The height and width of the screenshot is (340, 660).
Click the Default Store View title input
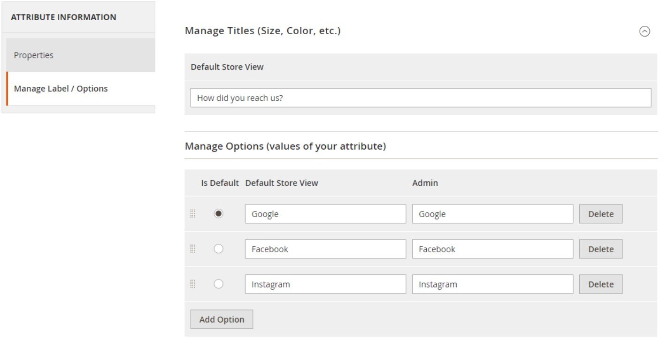tap(421, 98)
